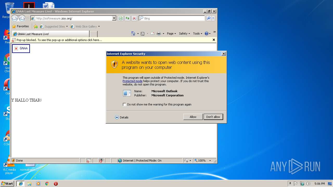This screenshot has height=187, width=333.
Task: Refresh the page with the green arrows icon
Action: 127,18
